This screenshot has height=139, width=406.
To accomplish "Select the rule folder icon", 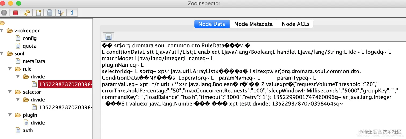I will pyautogui.click(x=18, y=69).
